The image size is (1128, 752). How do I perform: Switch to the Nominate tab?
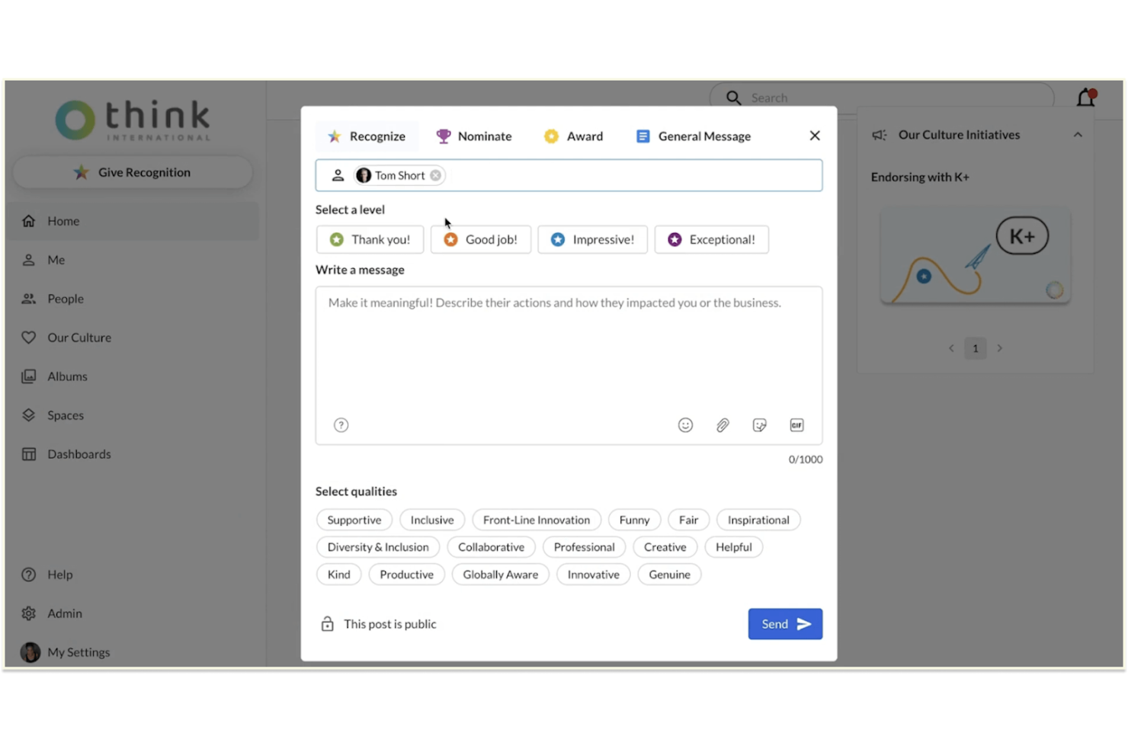pos(473,136)
